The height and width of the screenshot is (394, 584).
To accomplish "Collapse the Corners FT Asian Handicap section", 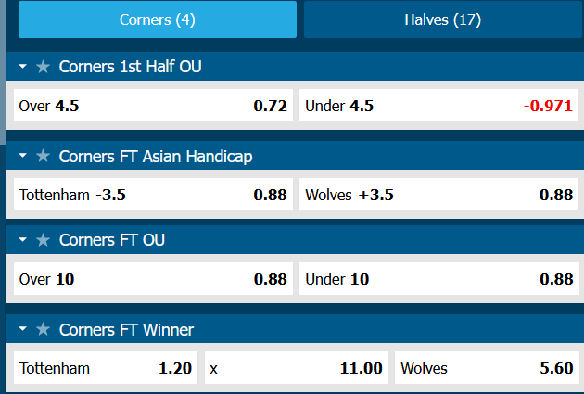I will [23, 157].
